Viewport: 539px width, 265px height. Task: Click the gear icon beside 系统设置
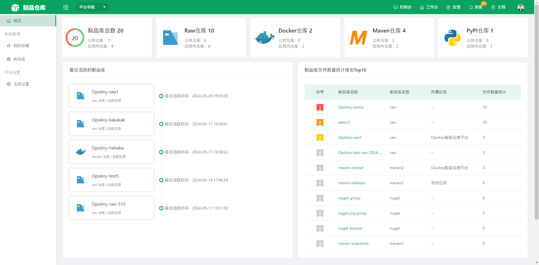[9, 84]
